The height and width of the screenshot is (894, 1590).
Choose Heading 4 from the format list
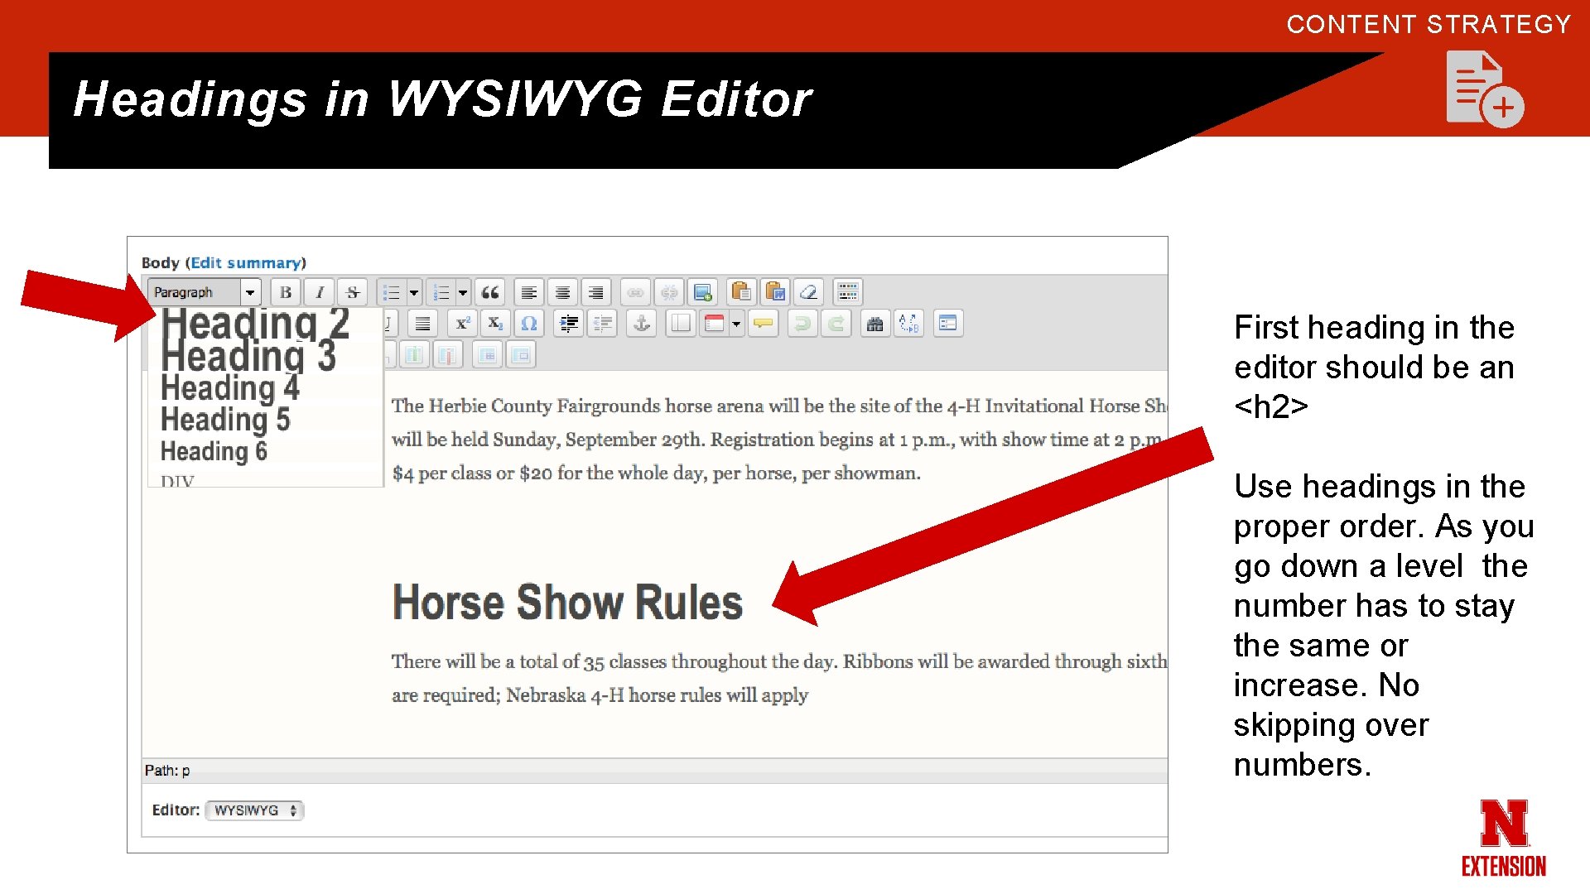coord(229,387)
